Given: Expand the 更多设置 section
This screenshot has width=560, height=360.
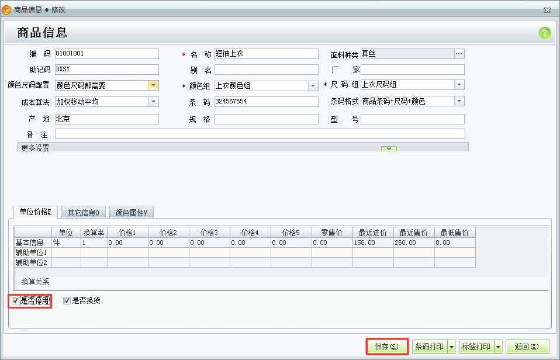Looking at the screenshot, I should pos(389,149).
